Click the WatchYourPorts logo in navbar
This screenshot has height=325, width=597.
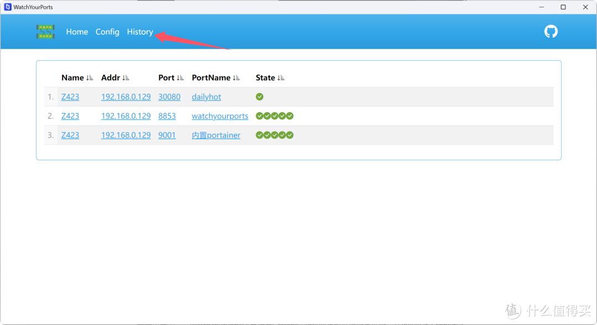click(x=45, y=32)
